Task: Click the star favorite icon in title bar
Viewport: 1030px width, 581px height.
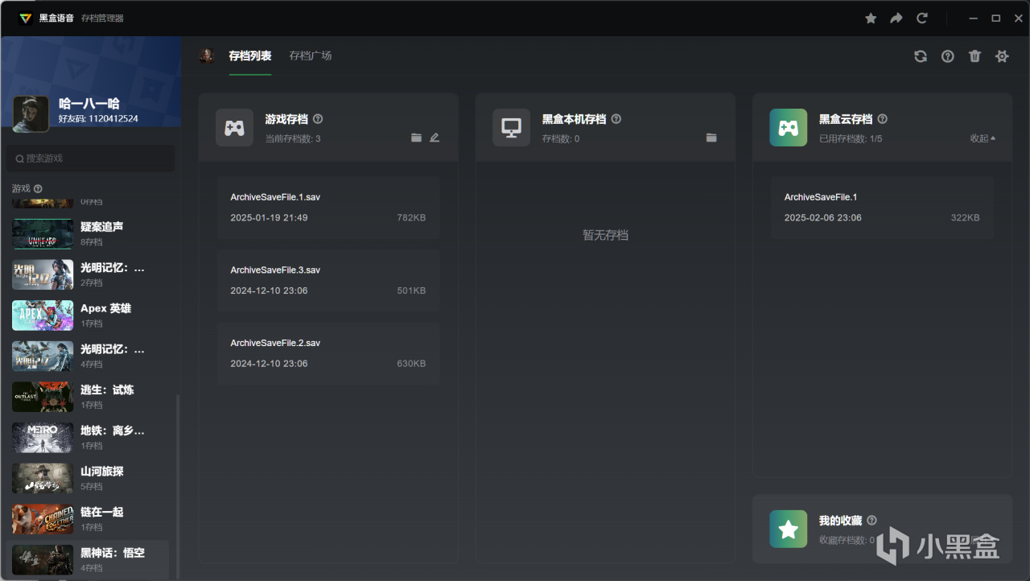Action: tap(871, 18)
